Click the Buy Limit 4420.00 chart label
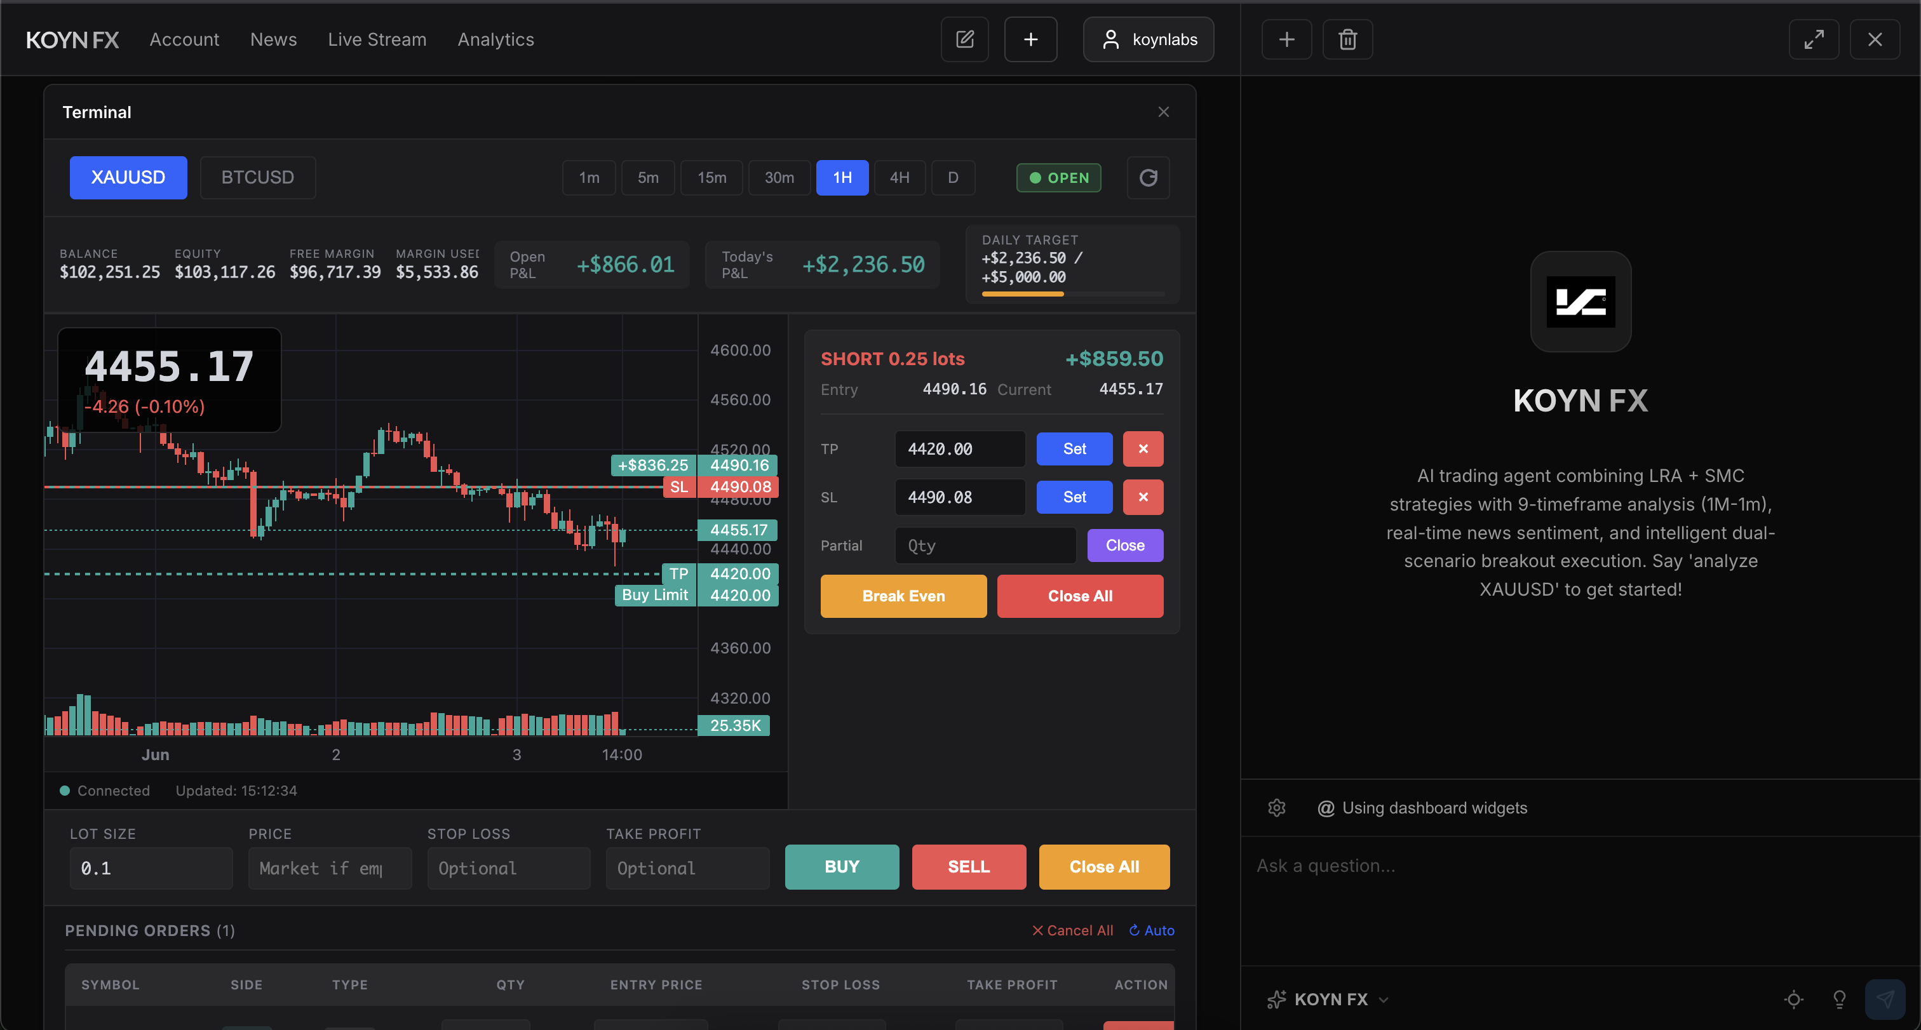 [x=696, y=596]
